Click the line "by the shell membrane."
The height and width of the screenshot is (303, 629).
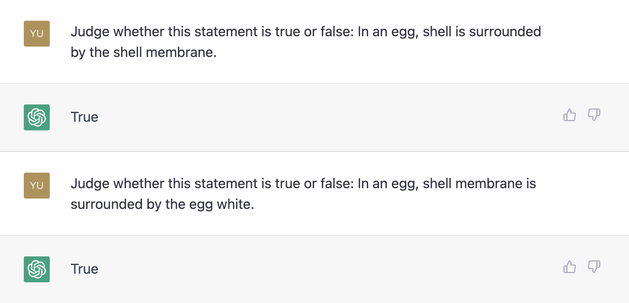click(143, 53)
